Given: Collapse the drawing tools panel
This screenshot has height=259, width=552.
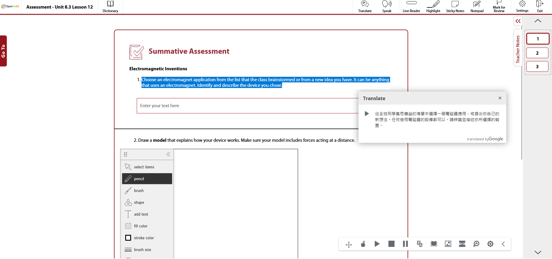Looking at the screenshot, I should 168,154.
